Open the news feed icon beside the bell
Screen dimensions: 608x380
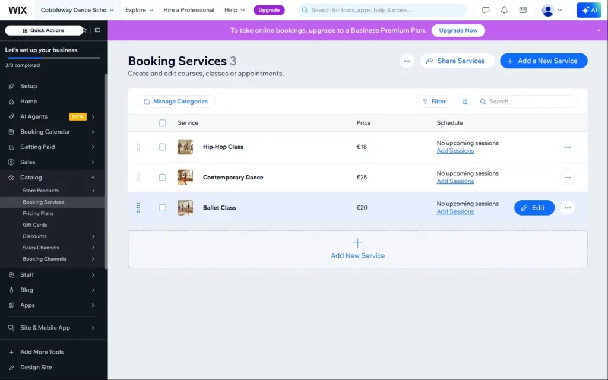(522, 10)
